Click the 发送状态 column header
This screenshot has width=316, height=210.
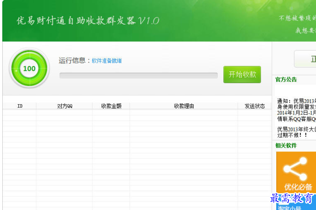click(x=254, y=106)
